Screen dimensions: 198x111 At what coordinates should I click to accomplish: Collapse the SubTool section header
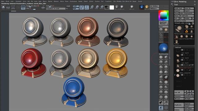click(x=178, y=47)
